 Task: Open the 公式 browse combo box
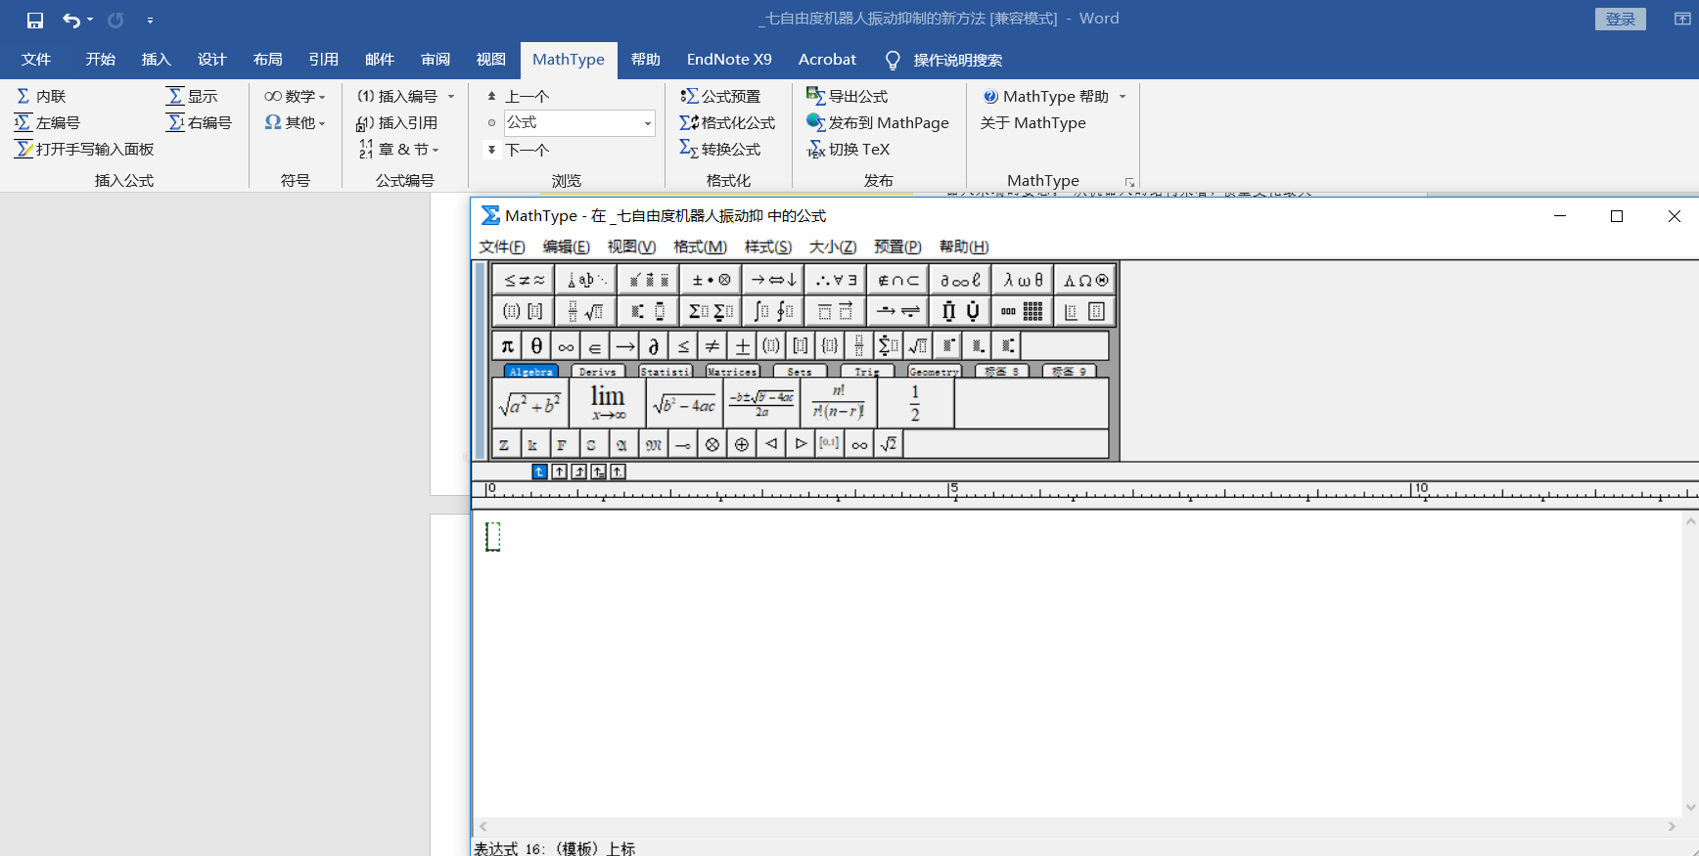(x=578, y=122)
